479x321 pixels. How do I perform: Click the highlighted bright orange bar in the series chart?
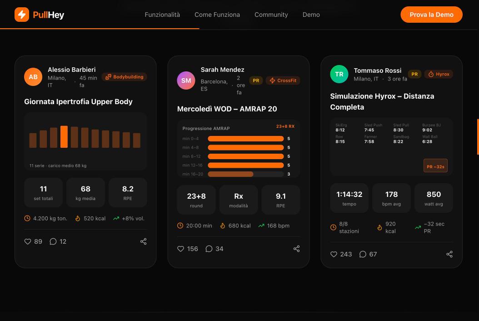coord(64,137)
